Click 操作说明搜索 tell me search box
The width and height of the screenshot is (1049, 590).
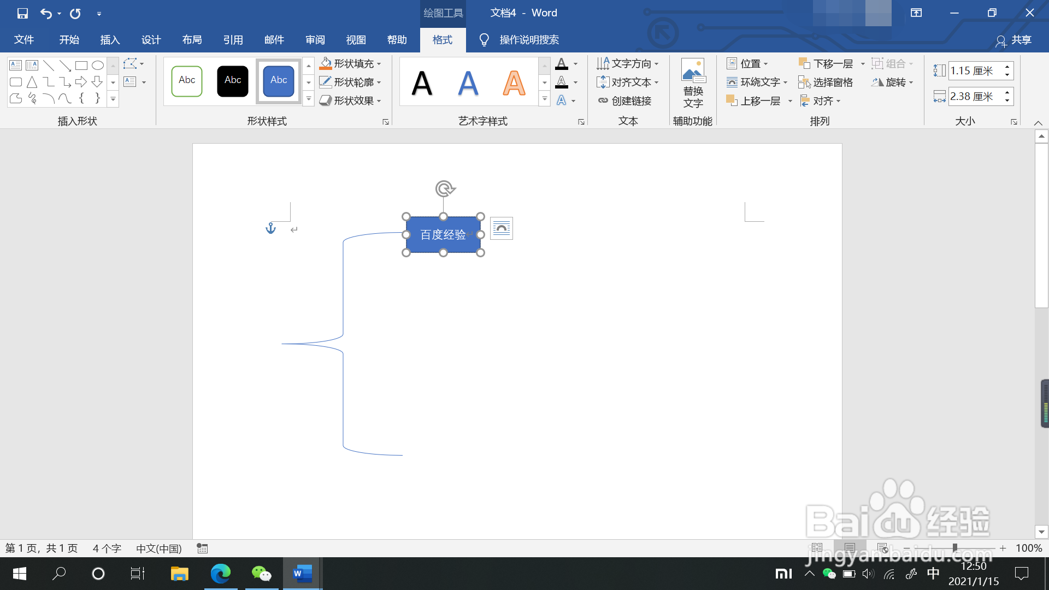(x=519, y=40)
